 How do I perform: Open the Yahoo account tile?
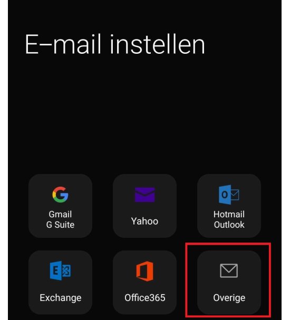click(x=144, y=206)
